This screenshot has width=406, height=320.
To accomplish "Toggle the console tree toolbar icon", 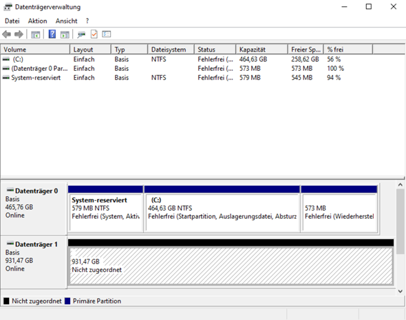I will coord(36,34).
